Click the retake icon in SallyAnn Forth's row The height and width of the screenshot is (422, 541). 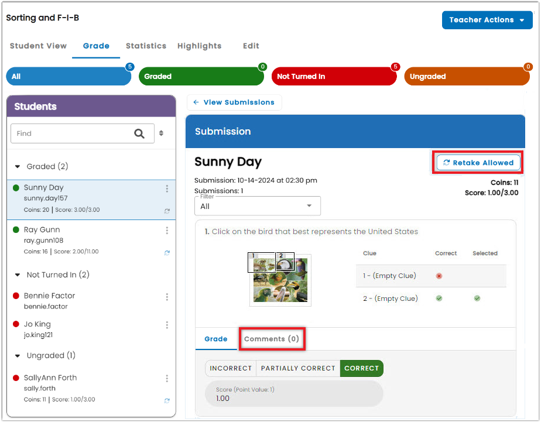167,400
